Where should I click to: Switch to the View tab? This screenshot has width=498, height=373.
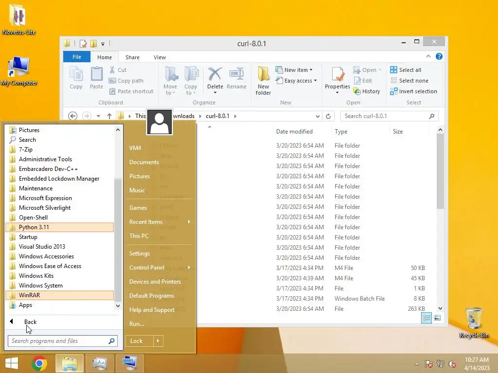(160, 57)
